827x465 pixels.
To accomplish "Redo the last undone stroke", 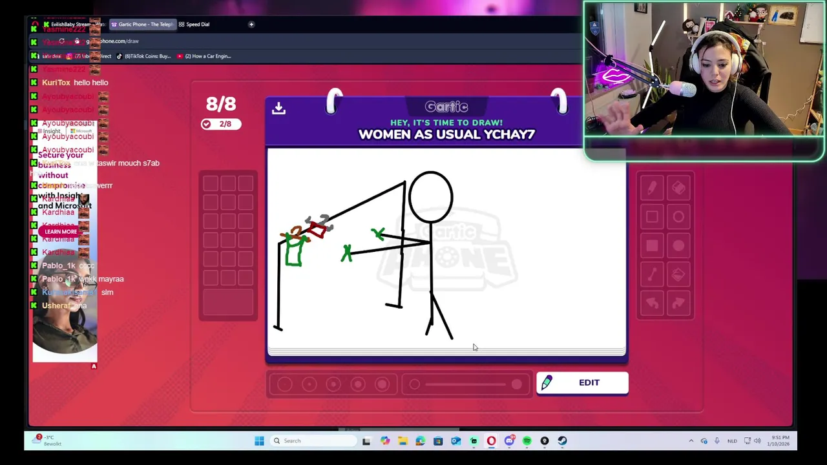I will (x=678, y=303).
